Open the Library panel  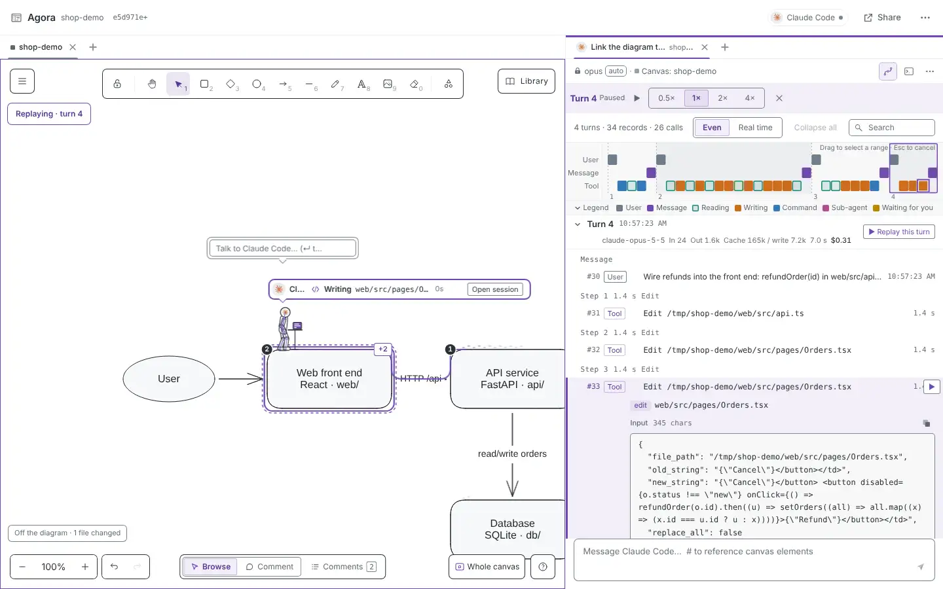click(x=527, y=81)
